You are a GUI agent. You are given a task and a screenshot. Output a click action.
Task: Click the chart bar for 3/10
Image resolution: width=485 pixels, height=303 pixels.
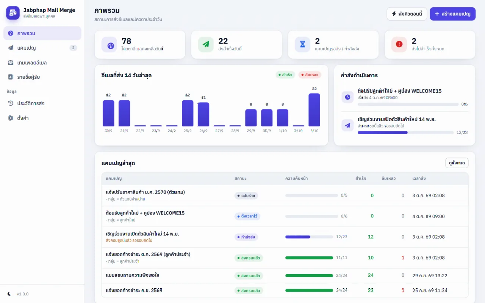coord(314,110)
